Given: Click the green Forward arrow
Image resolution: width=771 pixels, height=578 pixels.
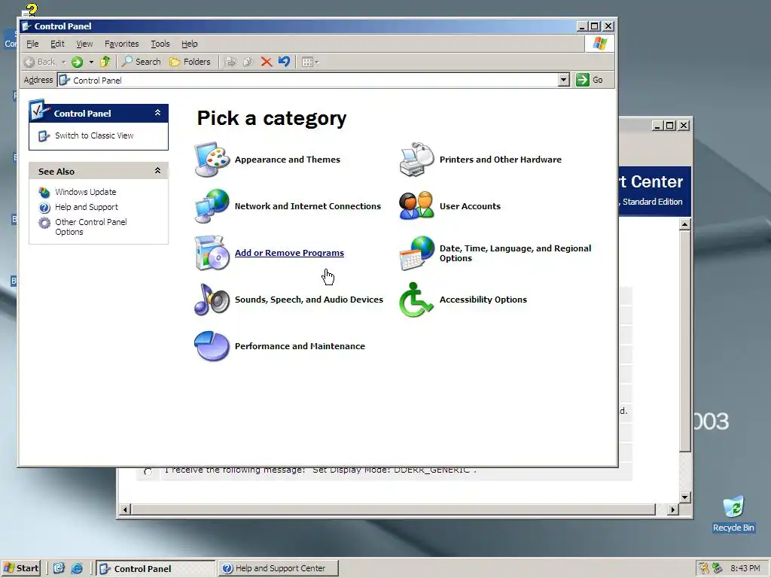Looking at the screenshot, I should (77, 62).
